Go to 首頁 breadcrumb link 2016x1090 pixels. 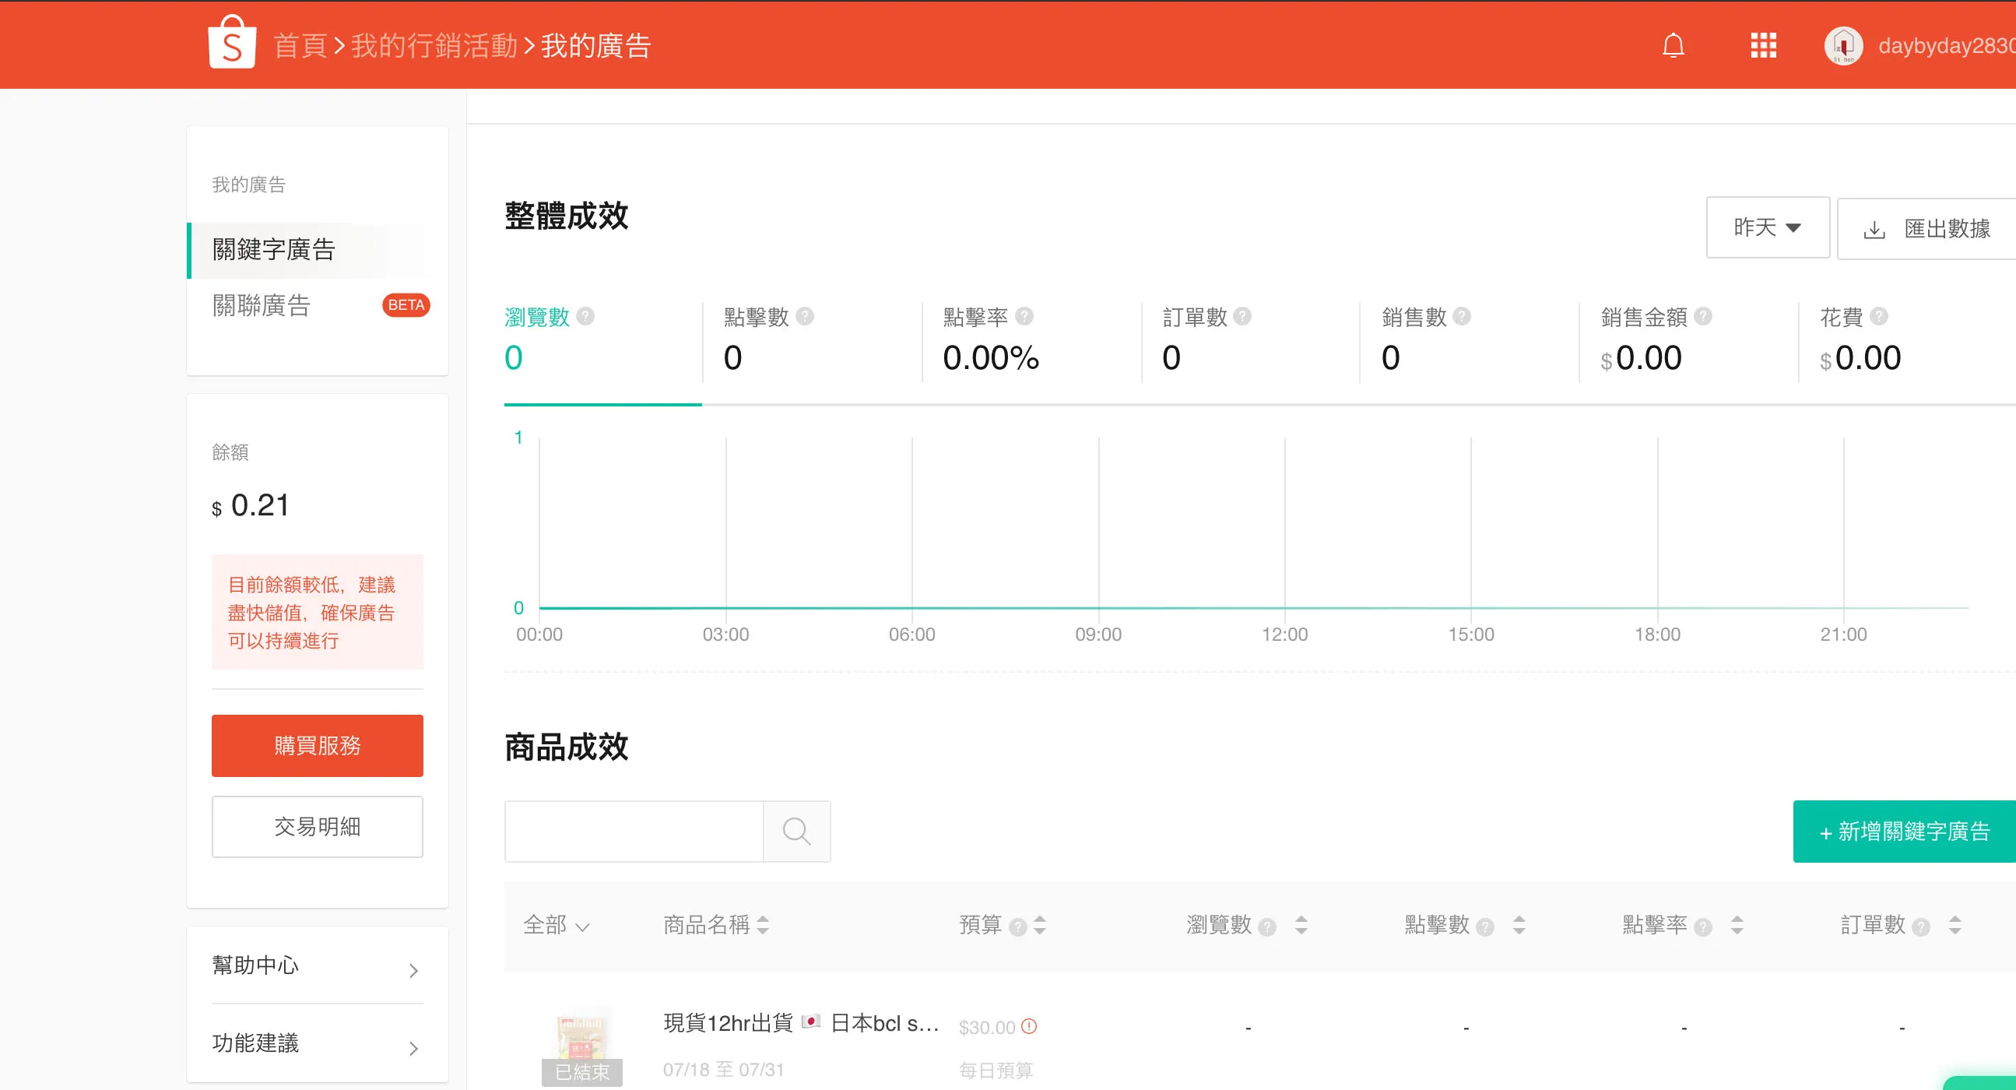[x=300, y=45]
